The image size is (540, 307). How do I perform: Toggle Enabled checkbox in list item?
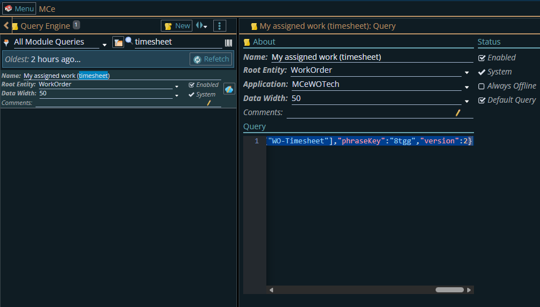point(191,85)
